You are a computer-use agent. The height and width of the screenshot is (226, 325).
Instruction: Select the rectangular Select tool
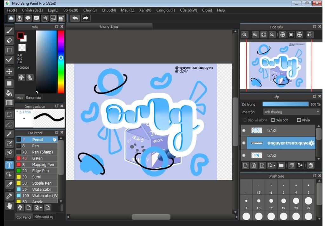coord(9,114)
